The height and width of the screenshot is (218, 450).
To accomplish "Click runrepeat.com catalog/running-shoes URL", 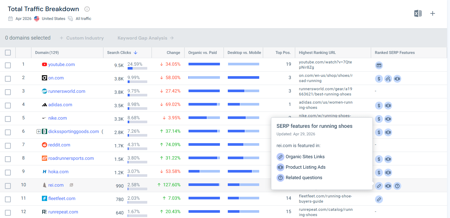I will click(x=326, y=212).
